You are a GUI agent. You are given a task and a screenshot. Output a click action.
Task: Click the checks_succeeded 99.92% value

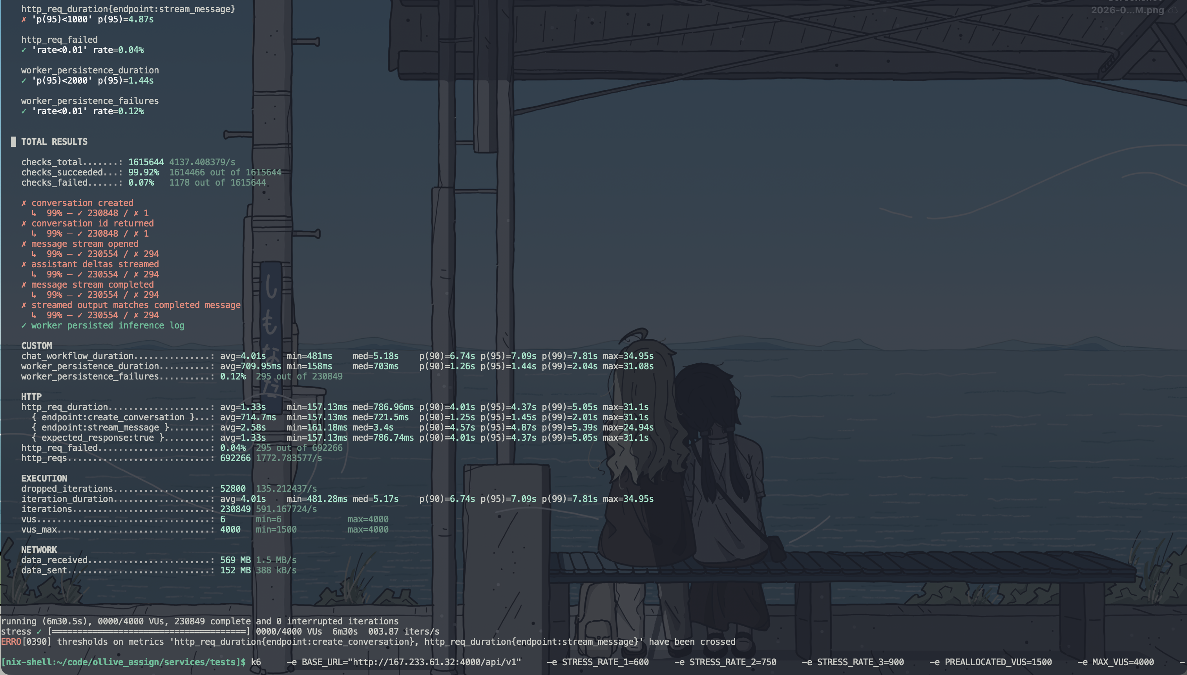(x=144, y=172)
